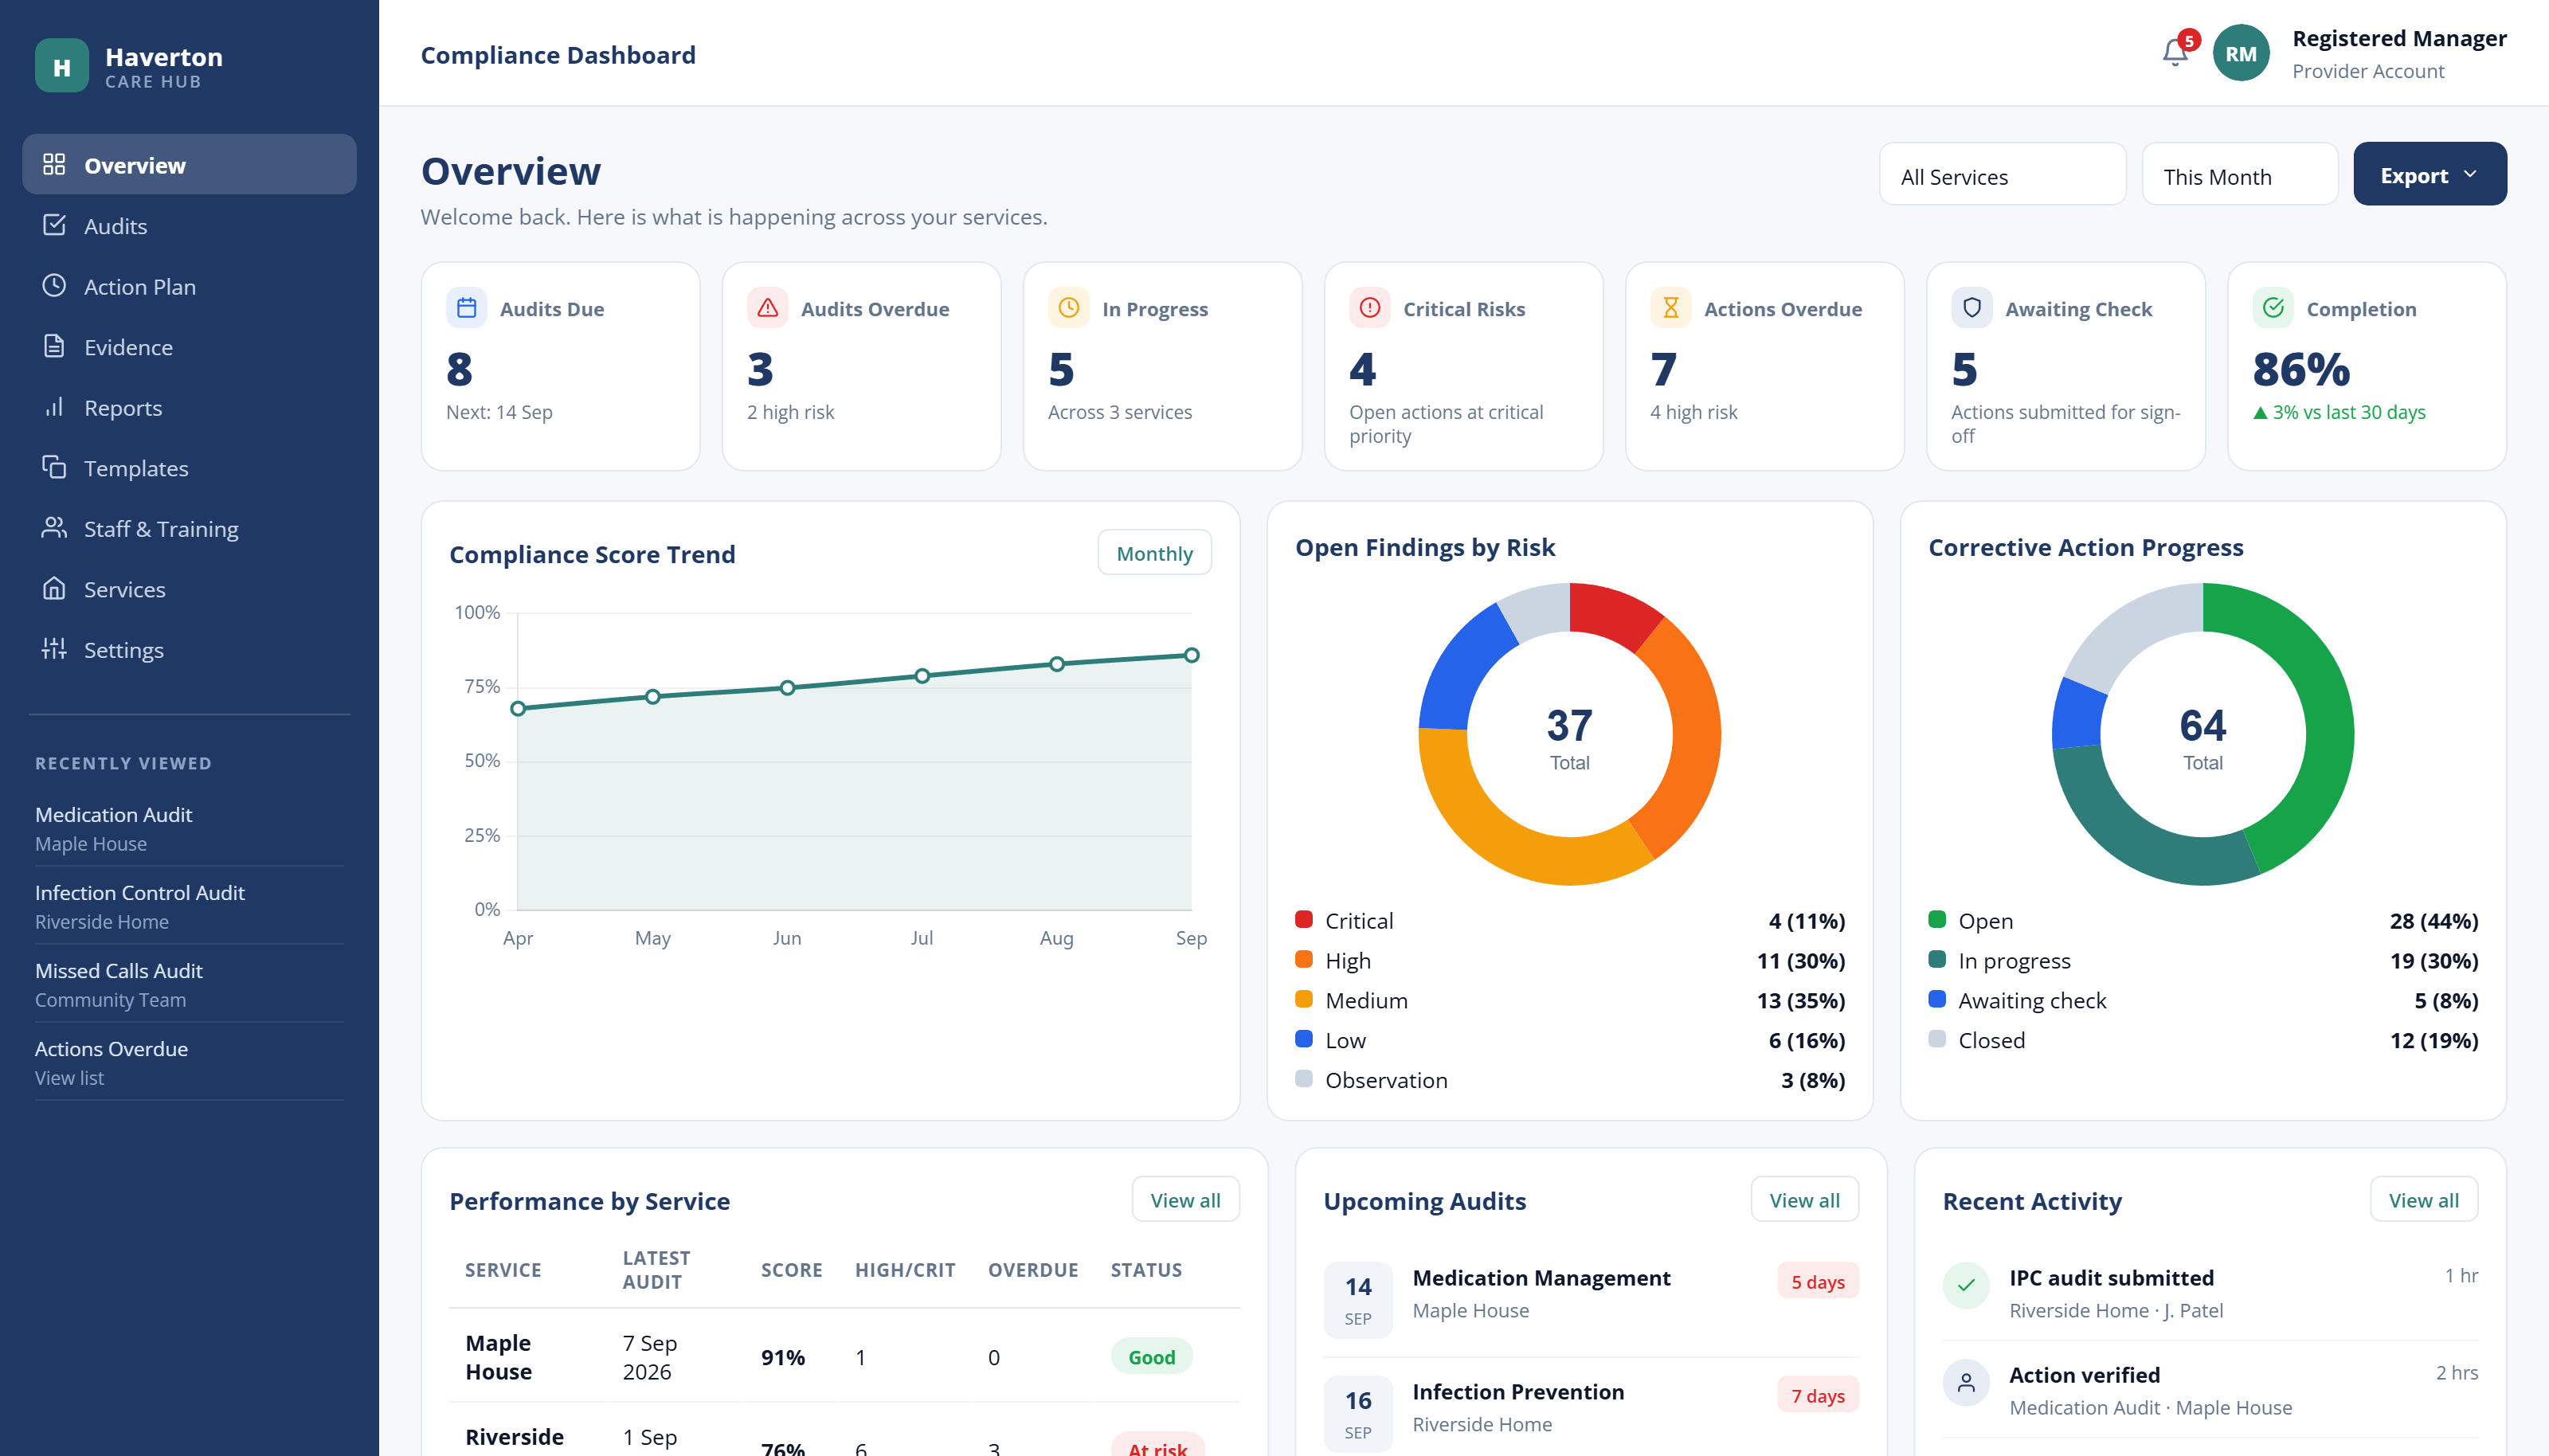Open the Templates menu item
The width and height of the screenshot is (2549, 1456).
(189, 467)
